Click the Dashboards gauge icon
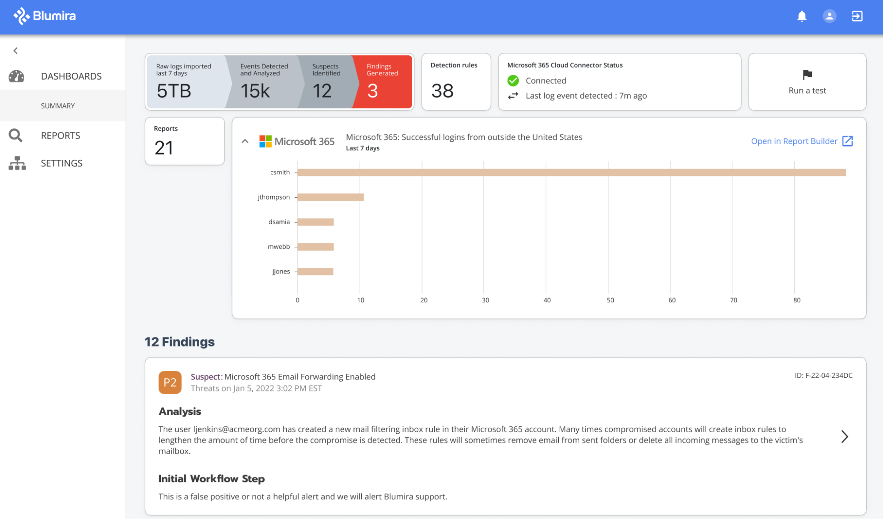The image size is (883, 519). click(17, 76)
